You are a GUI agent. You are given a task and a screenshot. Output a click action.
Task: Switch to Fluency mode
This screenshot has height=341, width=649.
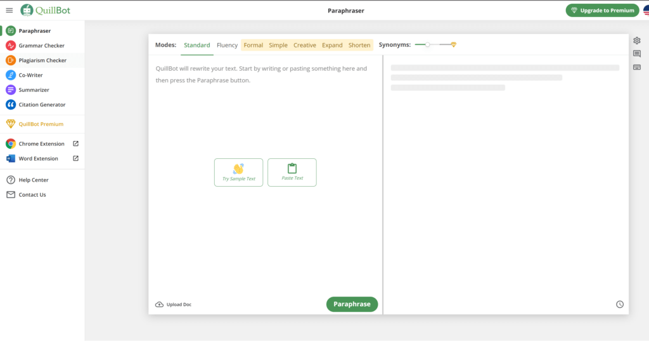click(228, 45)
